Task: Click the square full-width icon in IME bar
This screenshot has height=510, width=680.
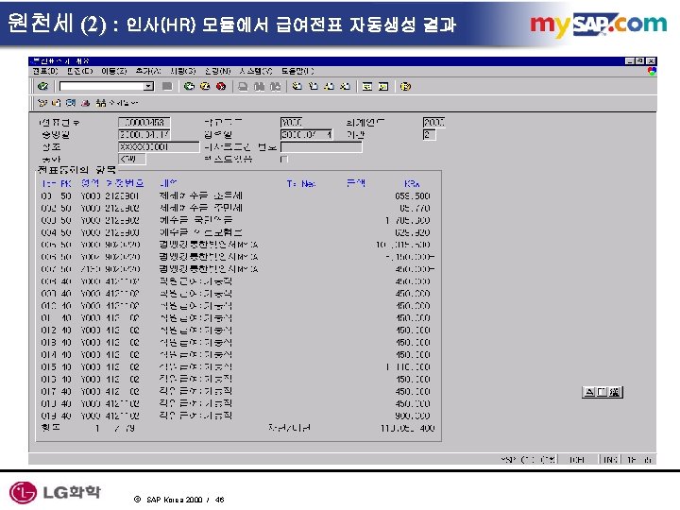Action: pos(602,392)
